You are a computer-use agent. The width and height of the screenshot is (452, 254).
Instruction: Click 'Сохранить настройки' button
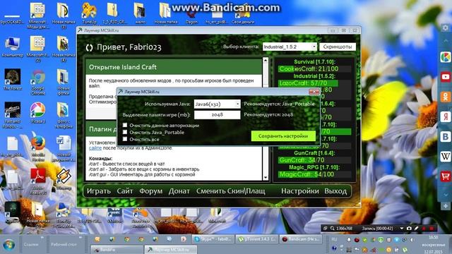click(283, 136)
